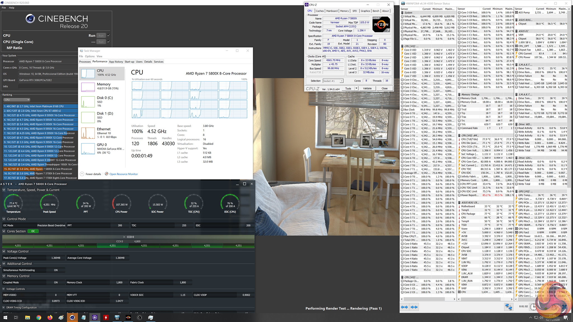Screen dimensions: 573x322
Task: Toggle the CPU test checkbox in Cinebench
Action: pos(109,35)
